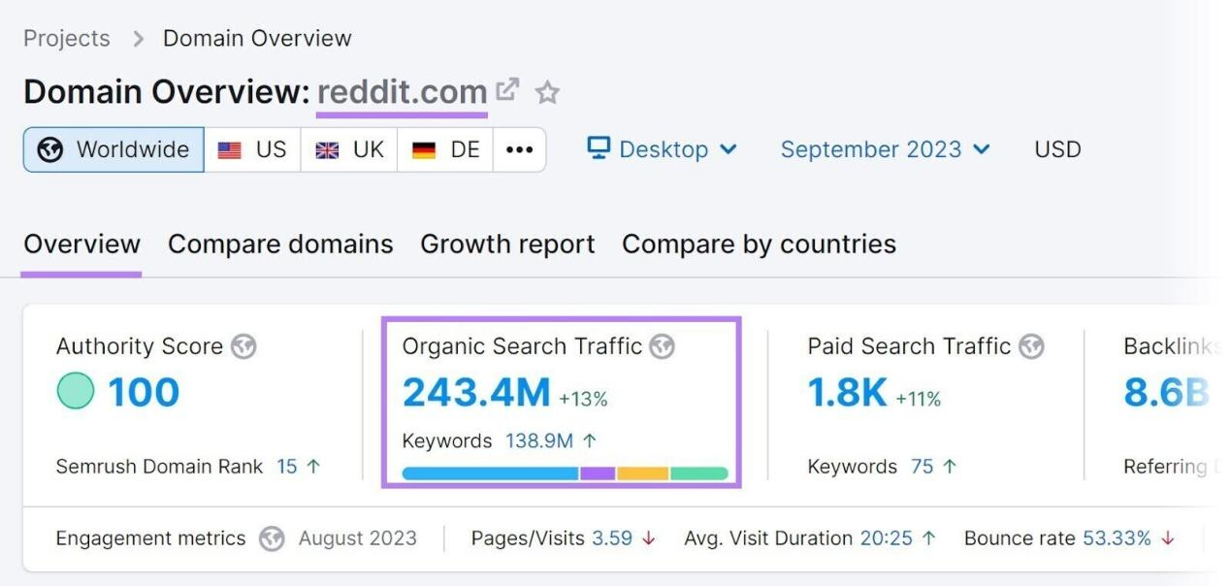Star the domain as favorite
The width and height of the screenshot is (1231, 586).
pyautogui.click(x=548, y=93)
